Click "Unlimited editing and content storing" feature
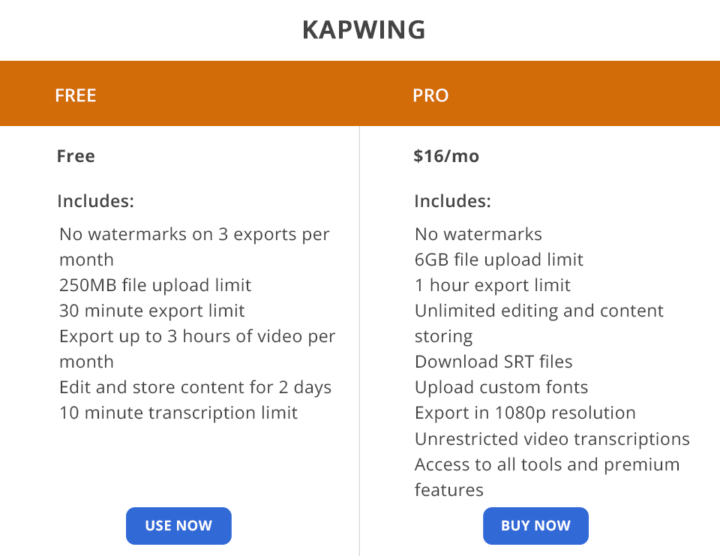Screen dimensions: 720x556 [538, 311]
